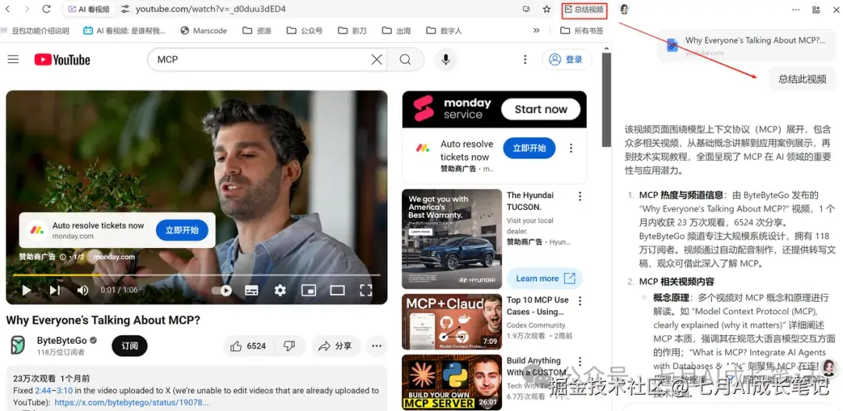Enter fullscreen with player icon

tap(365, 291)
